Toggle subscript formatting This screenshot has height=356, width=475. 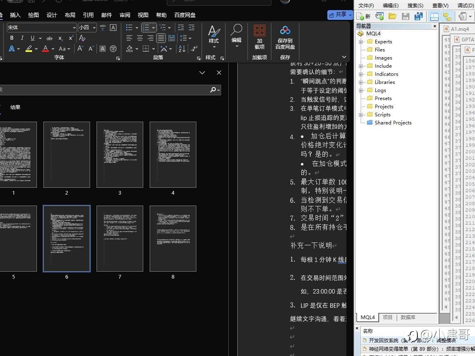pos(60,38)
